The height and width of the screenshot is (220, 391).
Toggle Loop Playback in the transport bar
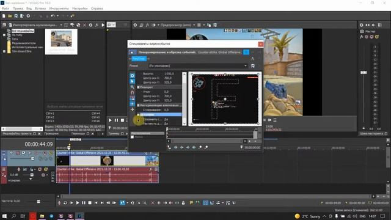65,203
